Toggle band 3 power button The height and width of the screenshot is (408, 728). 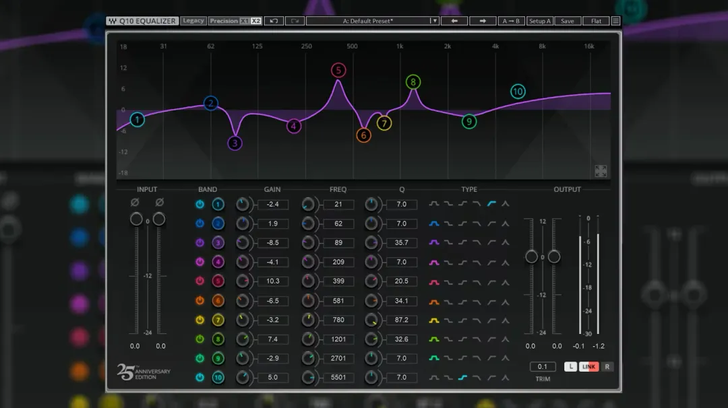[200, 242]
